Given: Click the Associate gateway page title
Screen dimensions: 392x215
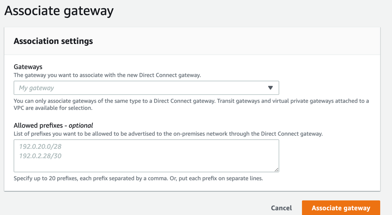Looking at the screenshot, I should pyautogui.click(x=59, y=11).
